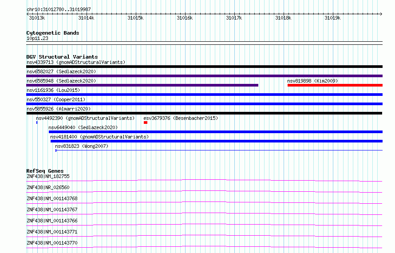Open nsv1161936 (Lou2015) variant label

53,90
